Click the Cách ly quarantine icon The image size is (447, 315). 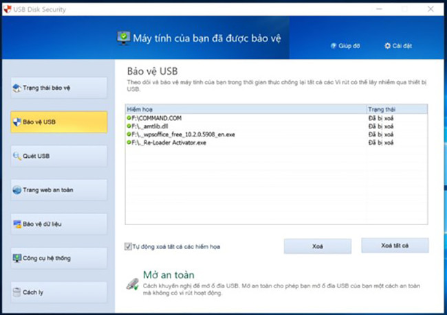click(17, 292)
